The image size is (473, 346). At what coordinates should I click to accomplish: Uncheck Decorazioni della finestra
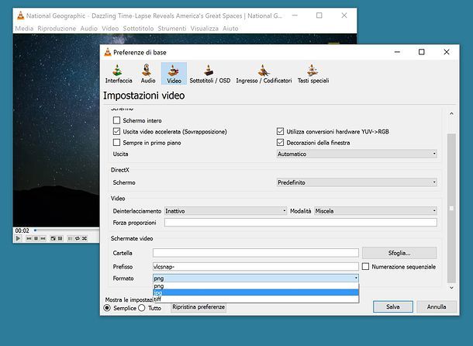280,142
